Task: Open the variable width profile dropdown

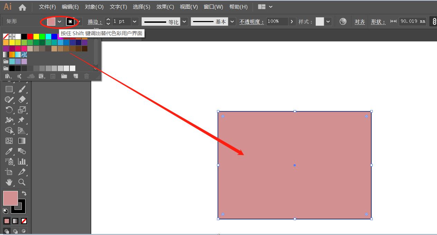Action: tap(184, 21)
